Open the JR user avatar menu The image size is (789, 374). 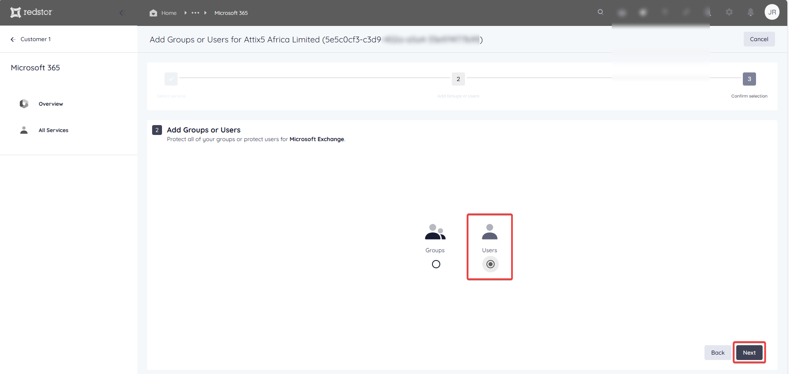pyautogui.click(x=772, y=12)
